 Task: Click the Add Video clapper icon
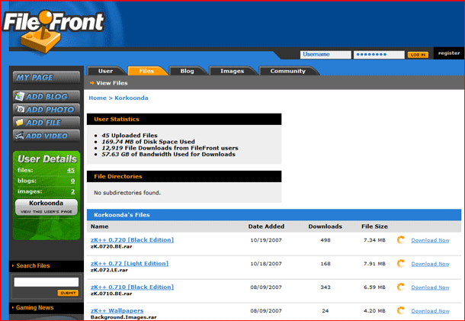pyautogui.click(x=20, y=136)
